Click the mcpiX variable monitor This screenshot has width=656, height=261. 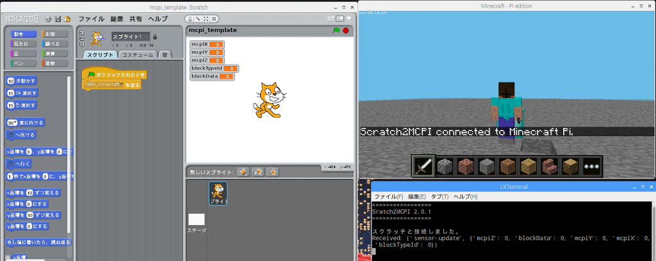coord(207,44)
